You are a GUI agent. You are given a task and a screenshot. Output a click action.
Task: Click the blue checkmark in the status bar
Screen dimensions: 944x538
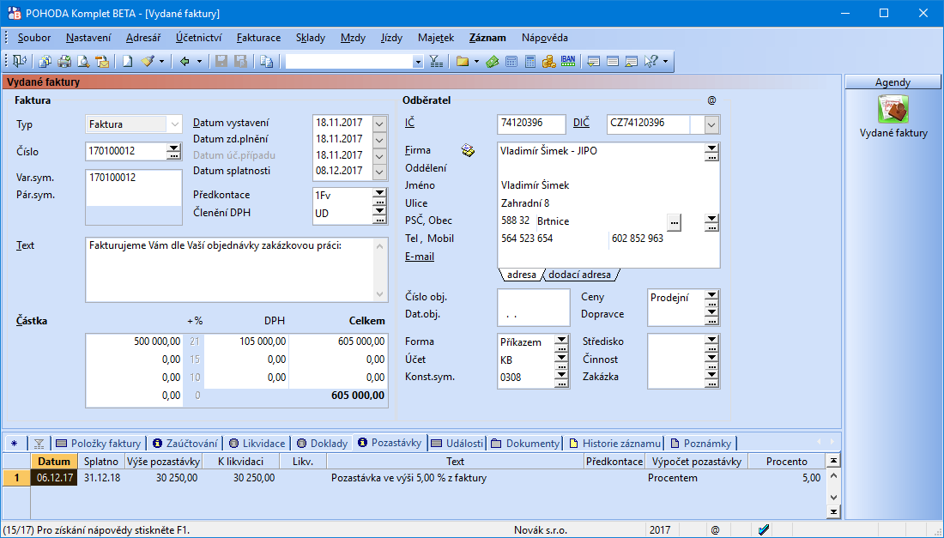(x=764, y=529)
